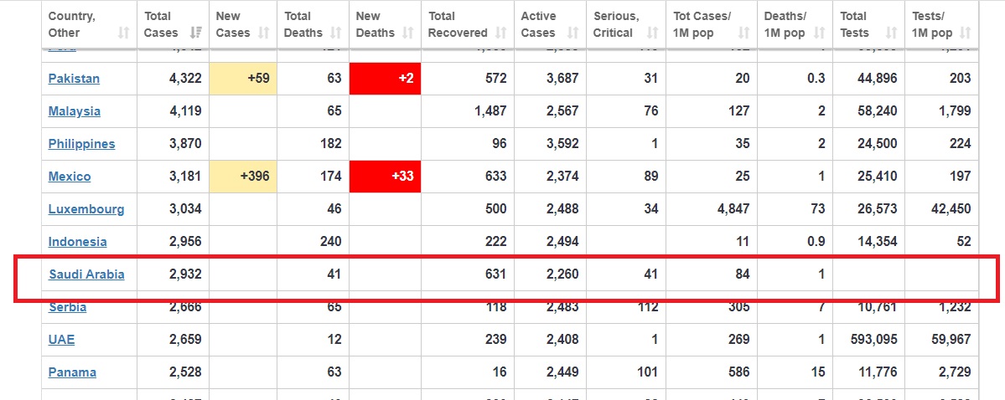Screen dimensions: 1005x400
Task: Select Philippines total deaths value 182
Action: (x=330, y=144)
